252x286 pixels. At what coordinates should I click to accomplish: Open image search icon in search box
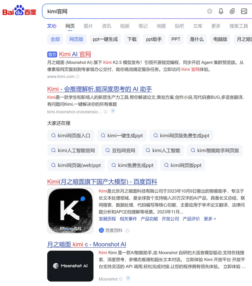(244, 11)
